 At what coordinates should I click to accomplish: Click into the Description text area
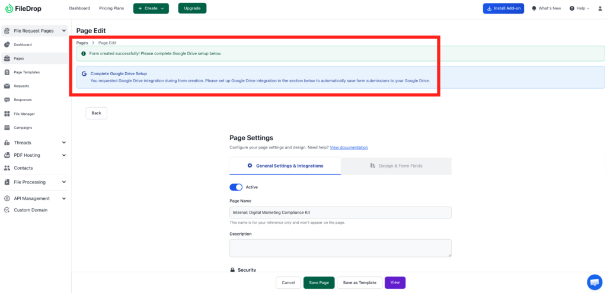[x=340, y=248]
